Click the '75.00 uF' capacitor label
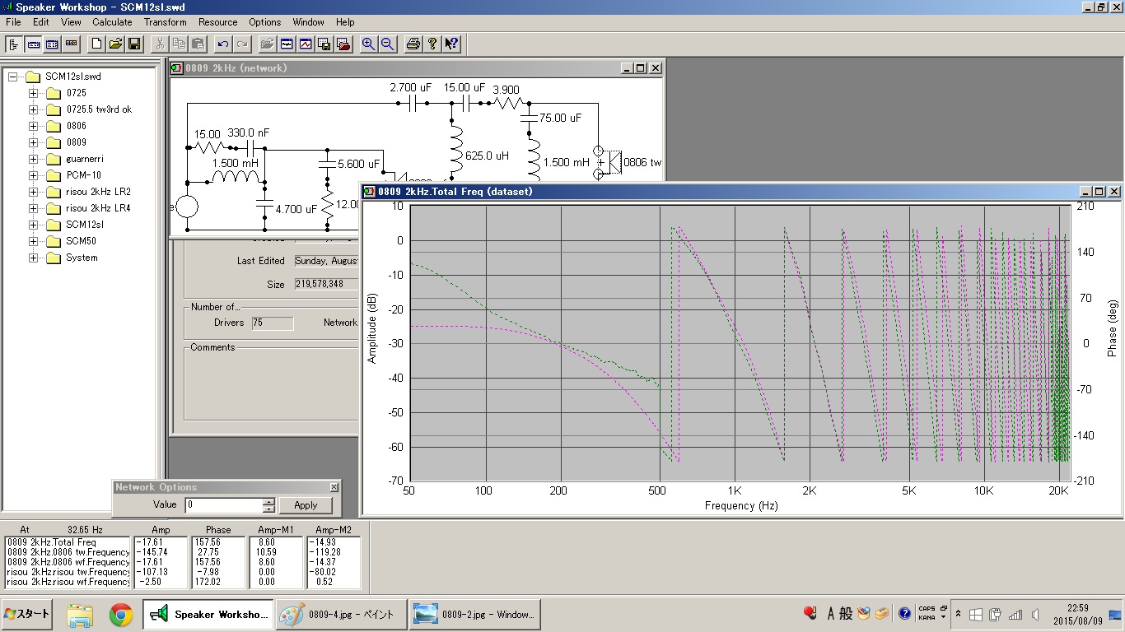The height and width of the screenshot is (632, 1125). [x=561, y=118]
